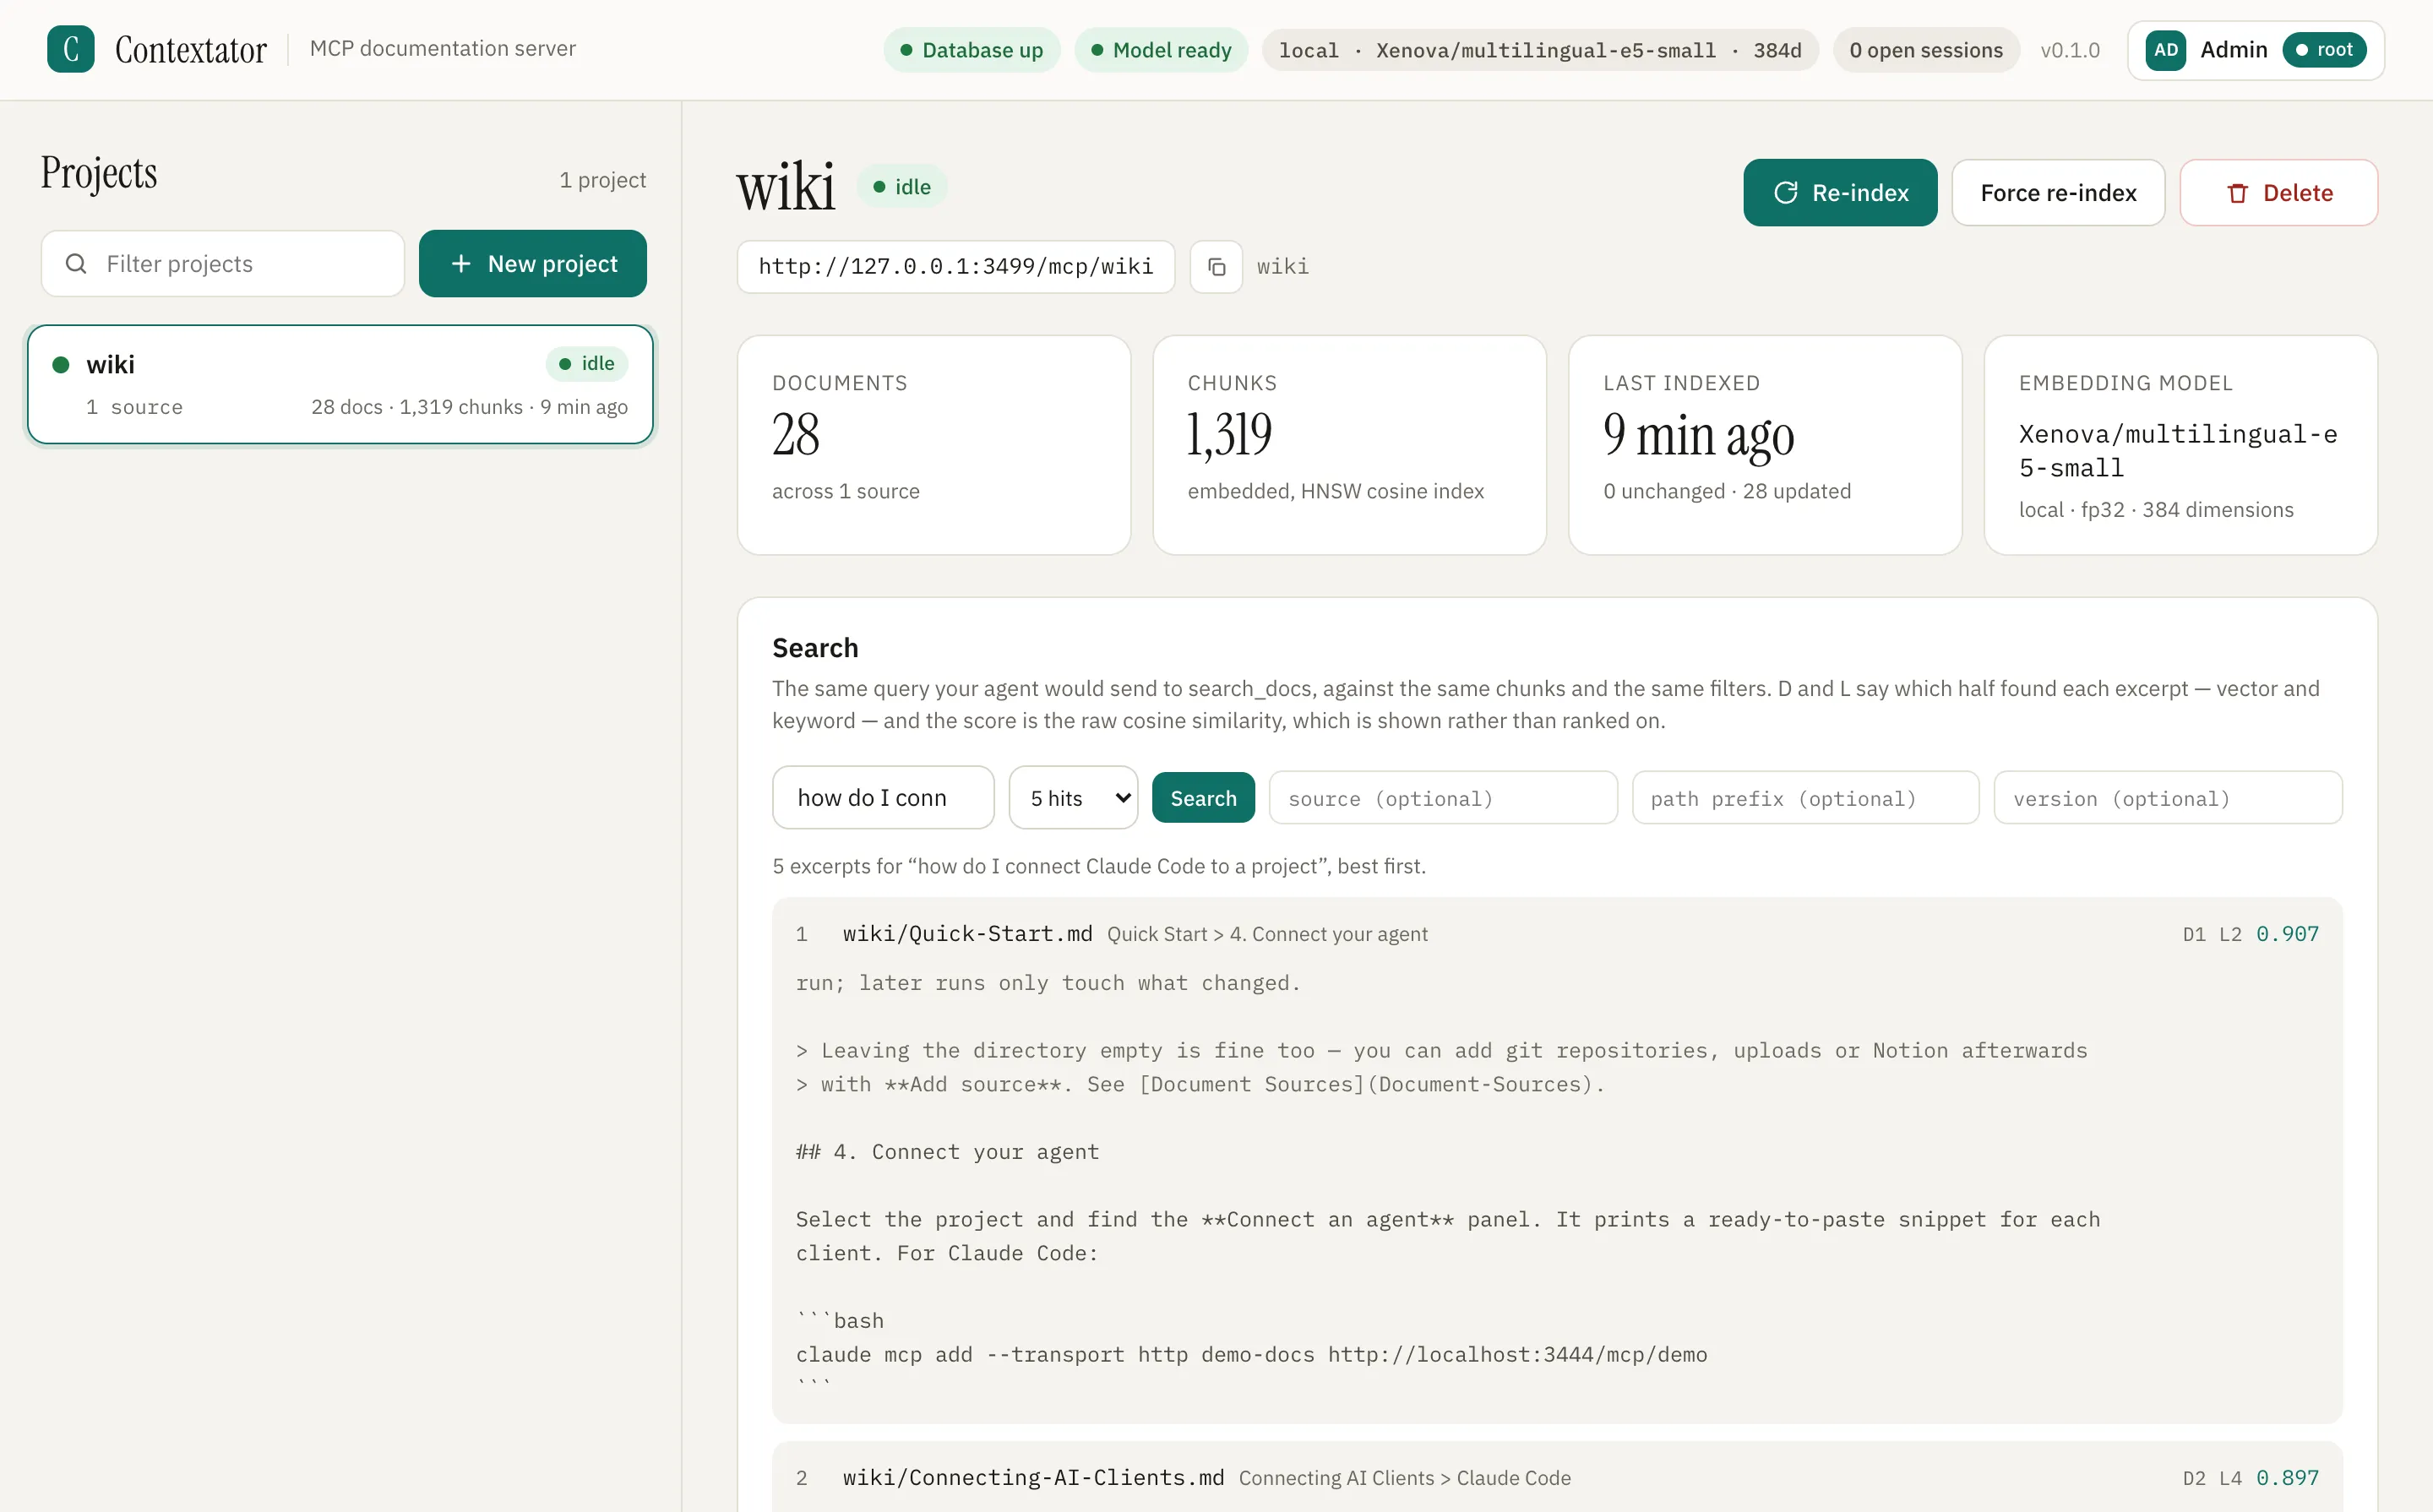Click the source (optional) filter field
The image size is (2433, 1512).
click(1443, 798)
